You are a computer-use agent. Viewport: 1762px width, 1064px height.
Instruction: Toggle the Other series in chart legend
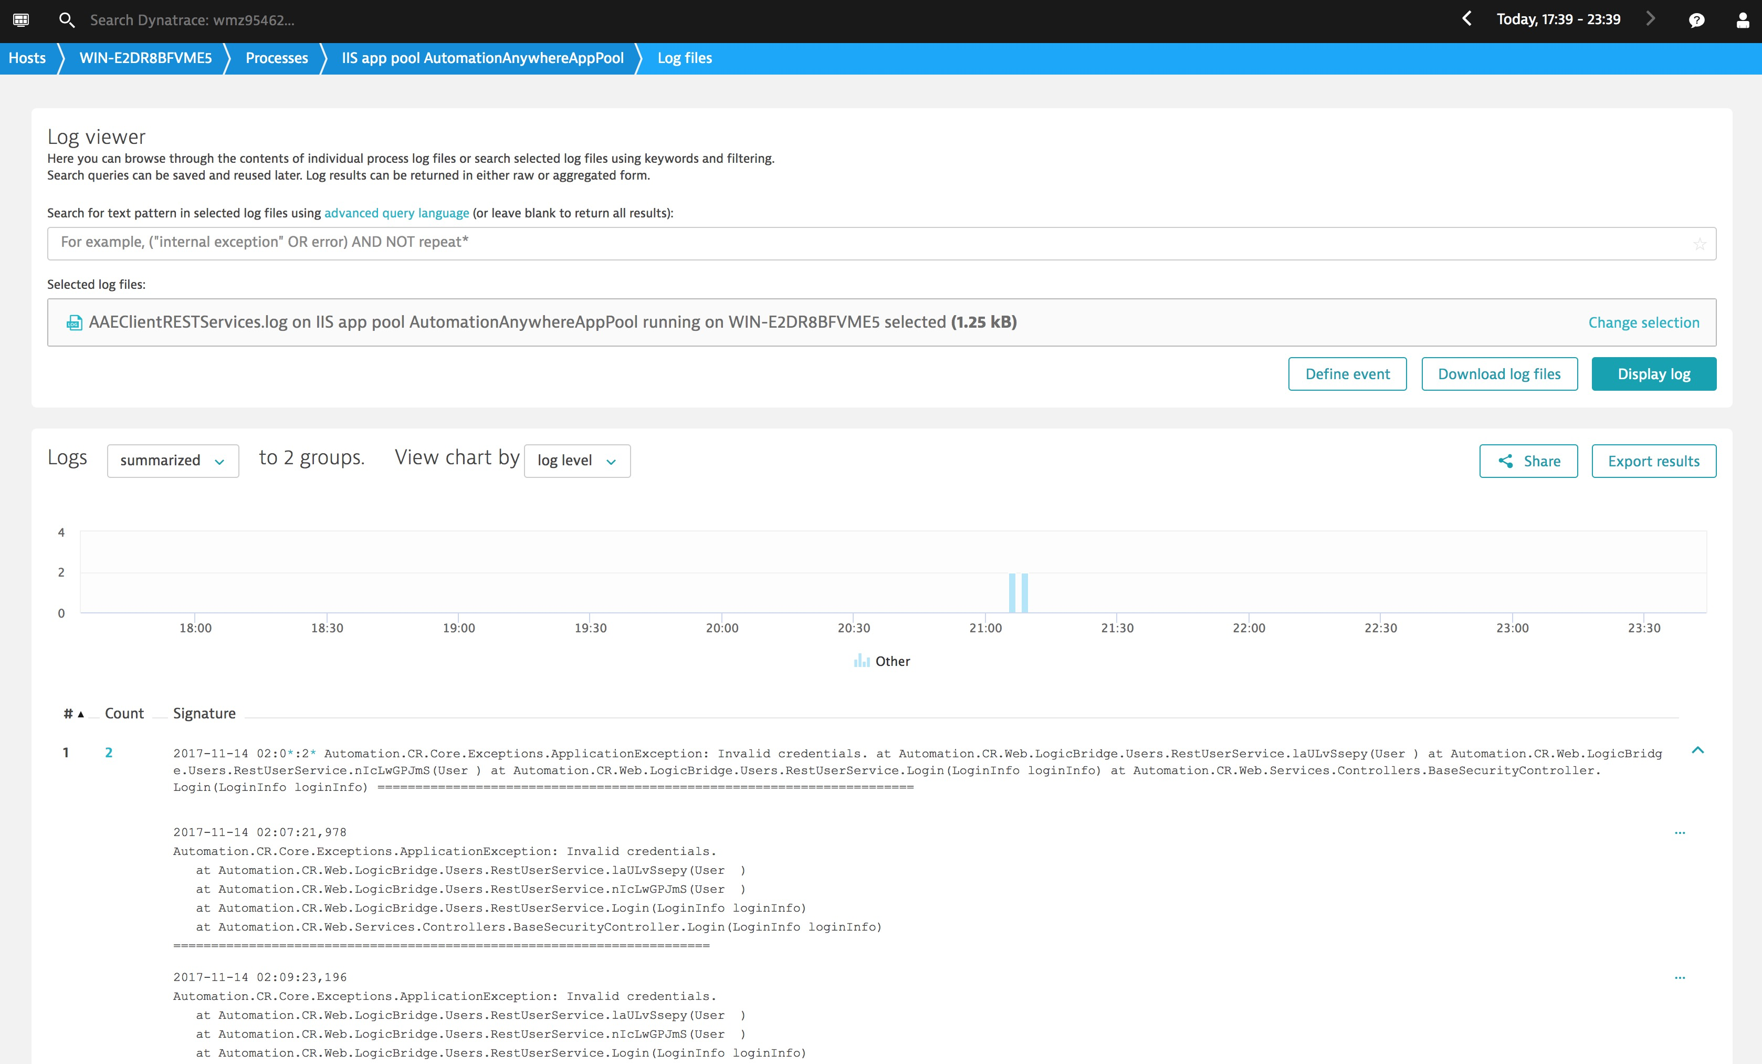883,661
